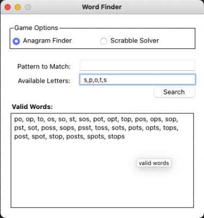This screenshot has width=204, height=218.
Task: Click inside the Available Letters field
Action: [x=138, y=80]
